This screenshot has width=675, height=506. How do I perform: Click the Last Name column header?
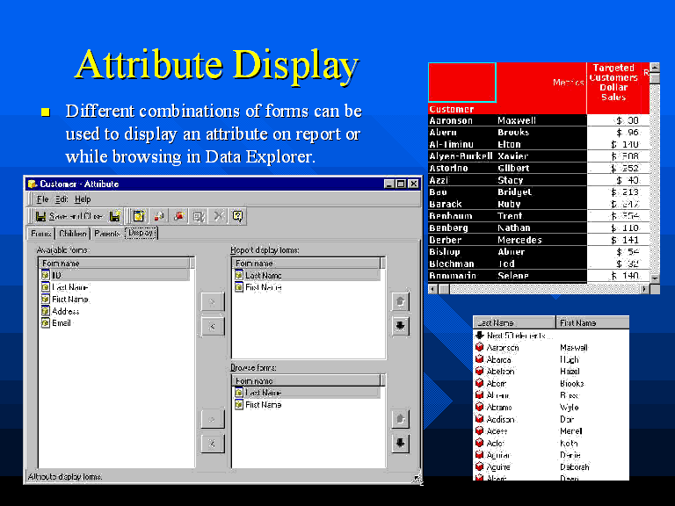(513, 322)
